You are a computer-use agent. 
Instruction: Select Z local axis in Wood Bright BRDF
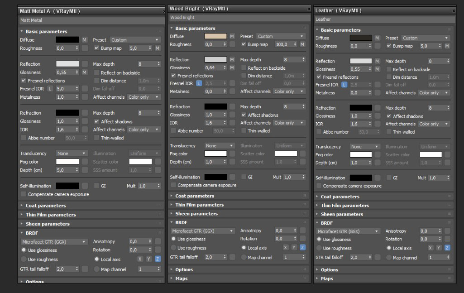[302, 247]
